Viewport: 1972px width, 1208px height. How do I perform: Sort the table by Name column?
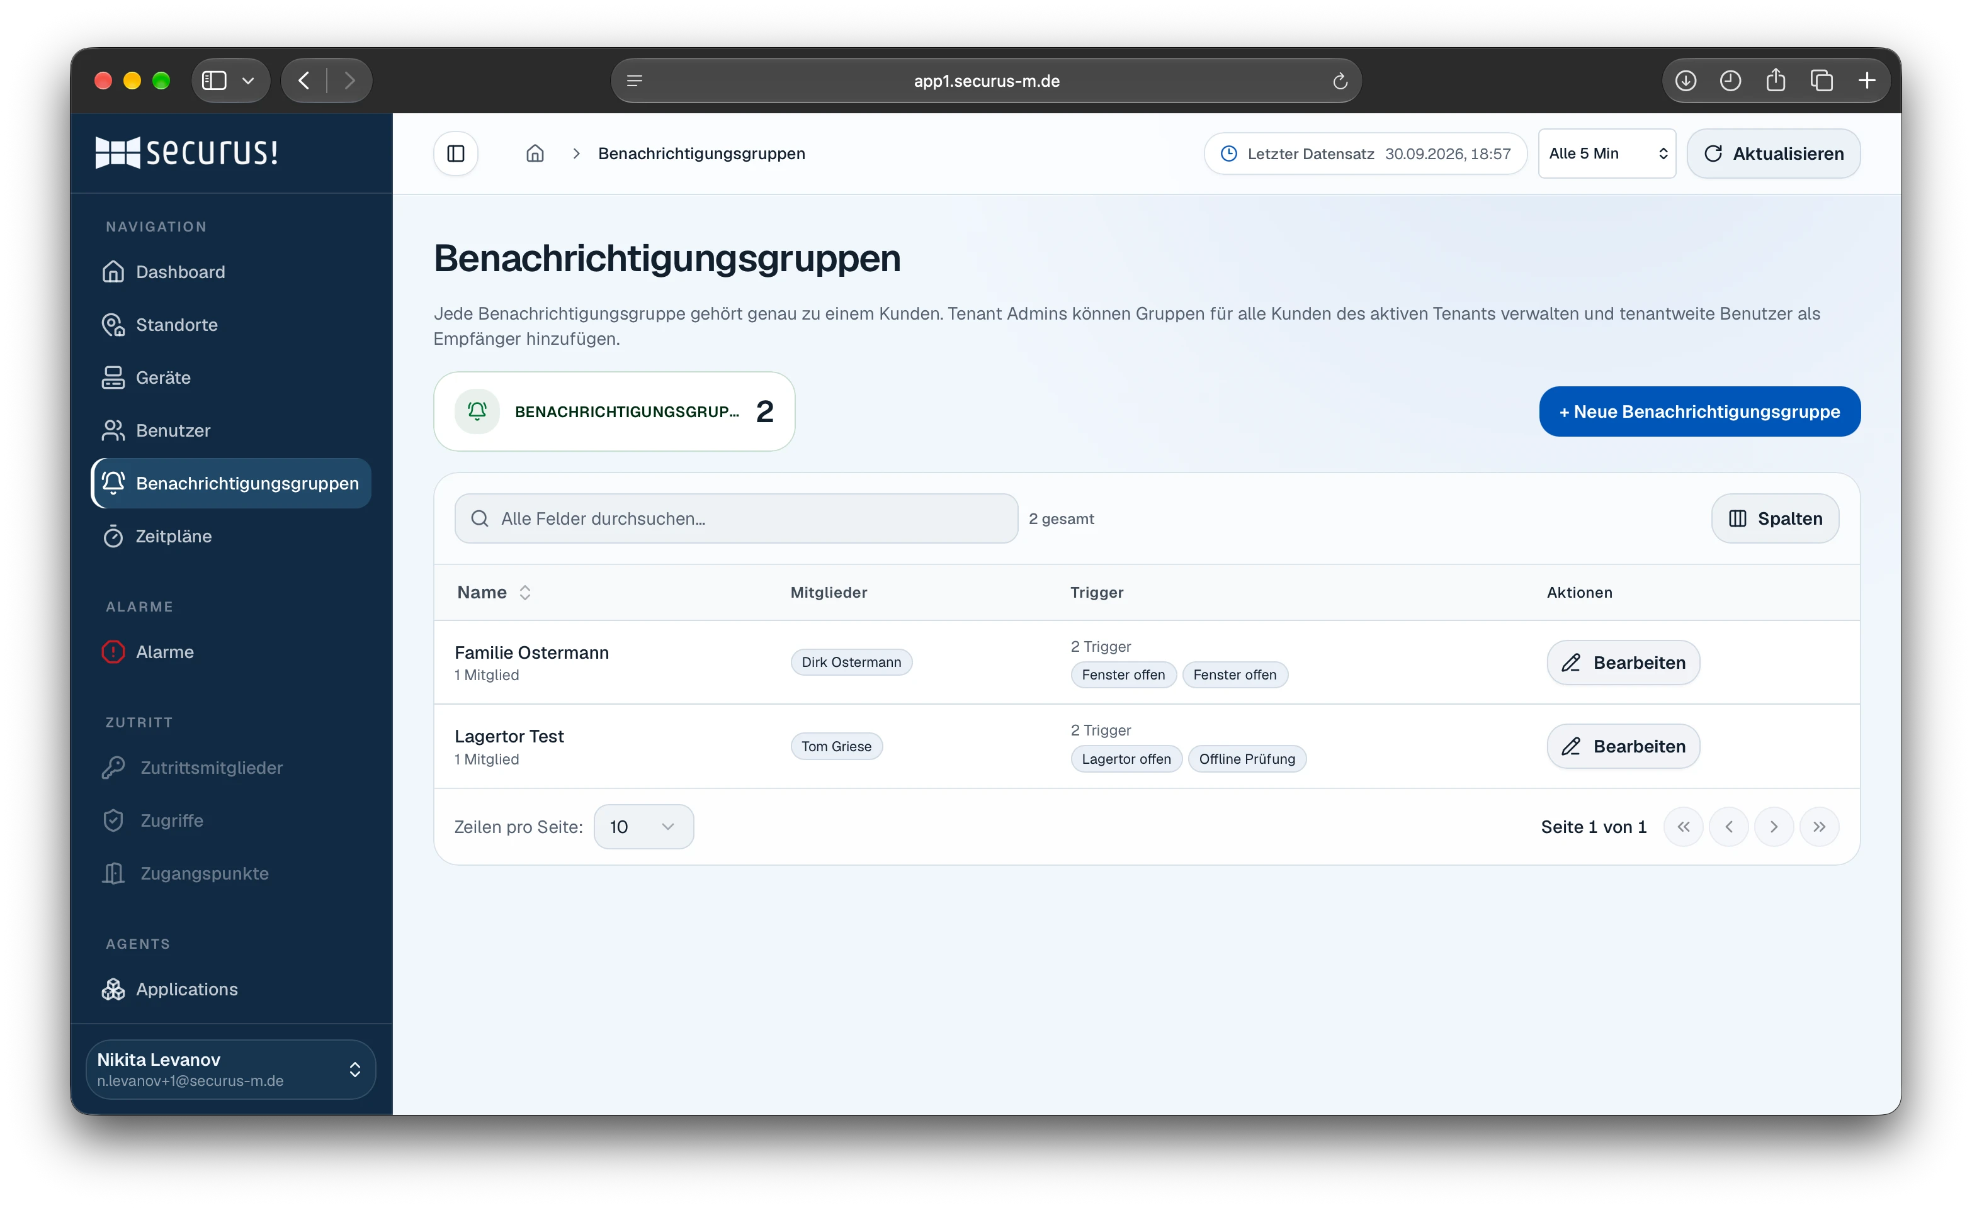(494, 593)
